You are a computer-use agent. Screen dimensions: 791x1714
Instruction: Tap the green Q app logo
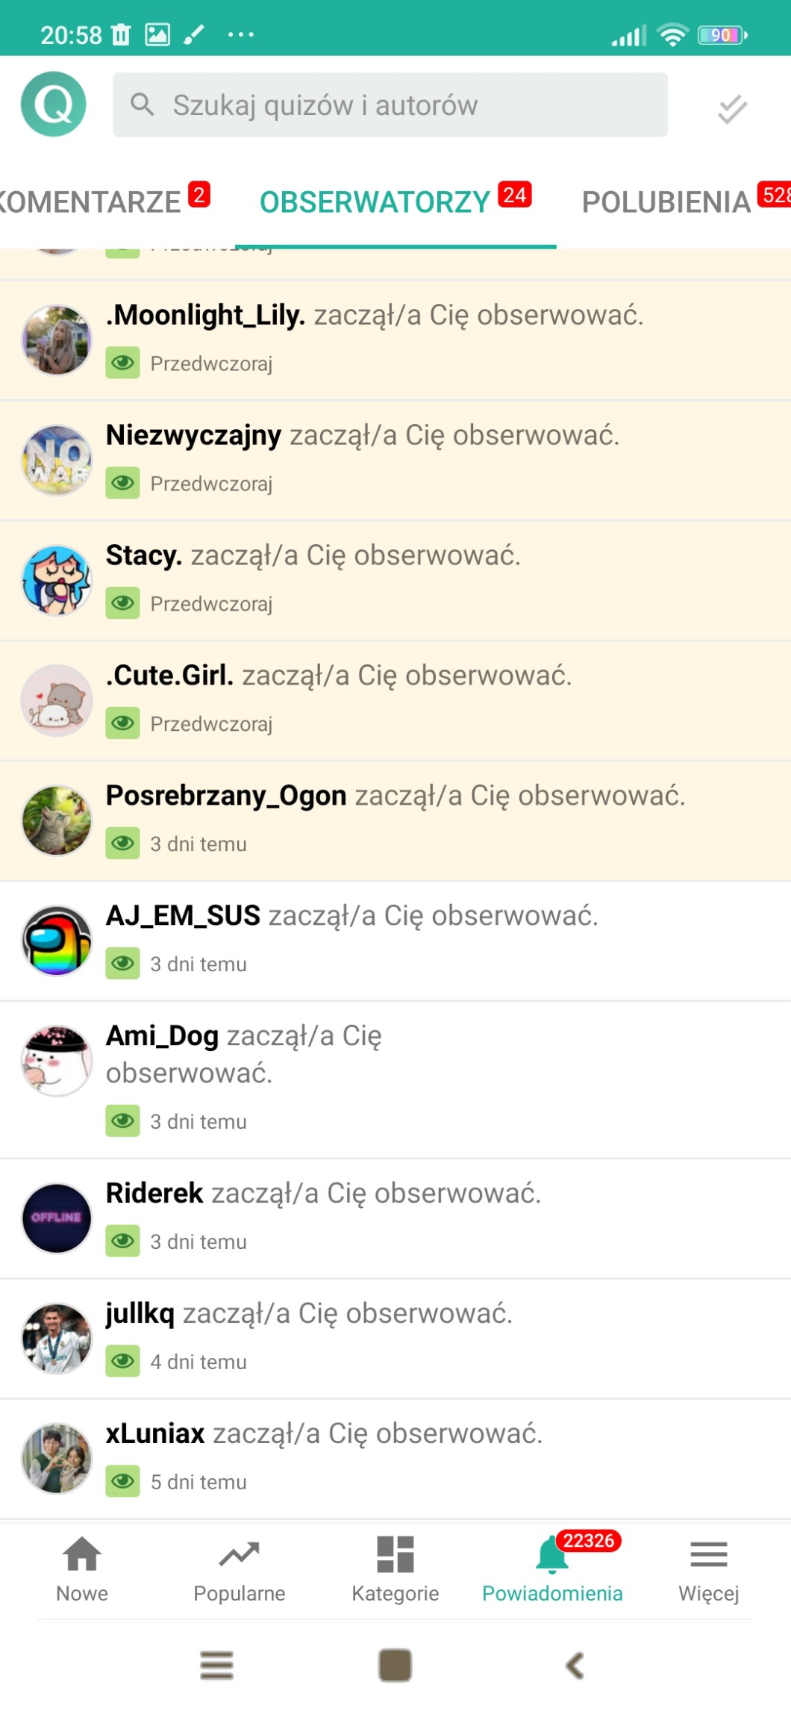[x=54, y=105]
